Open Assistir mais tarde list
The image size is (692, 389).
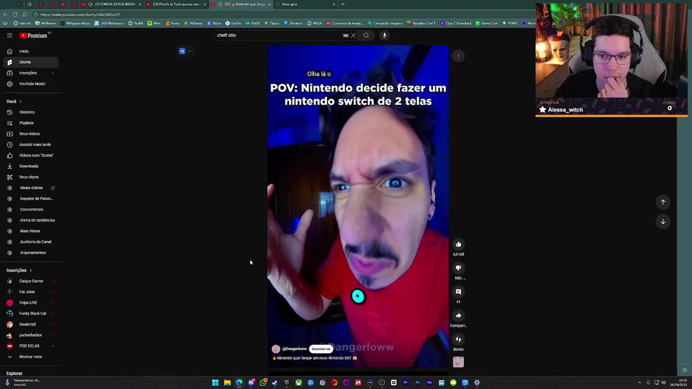pyautogui.click(x=30, y=145)
